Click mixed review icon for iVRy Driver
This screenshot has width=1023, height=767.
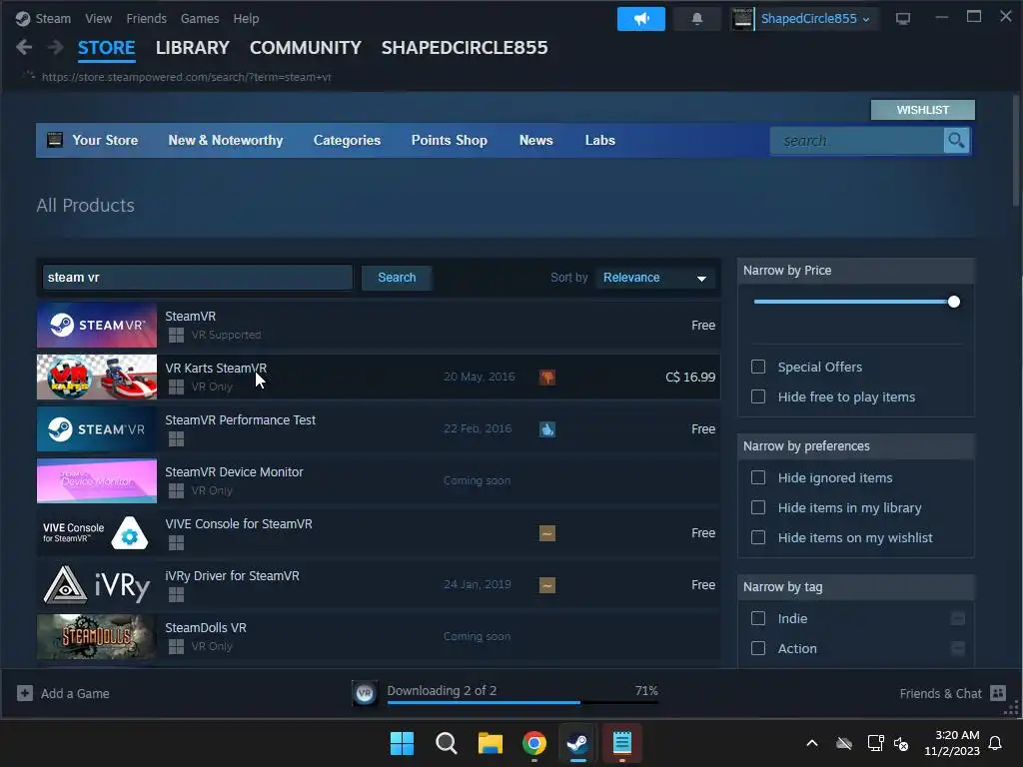[546, 585]
